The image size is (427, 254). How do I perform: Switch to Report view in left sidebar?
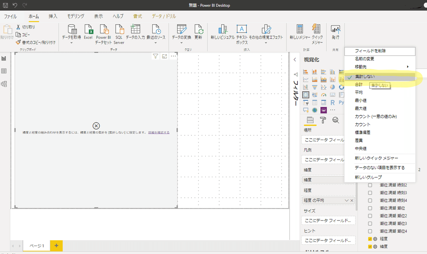tap(4, 58)
